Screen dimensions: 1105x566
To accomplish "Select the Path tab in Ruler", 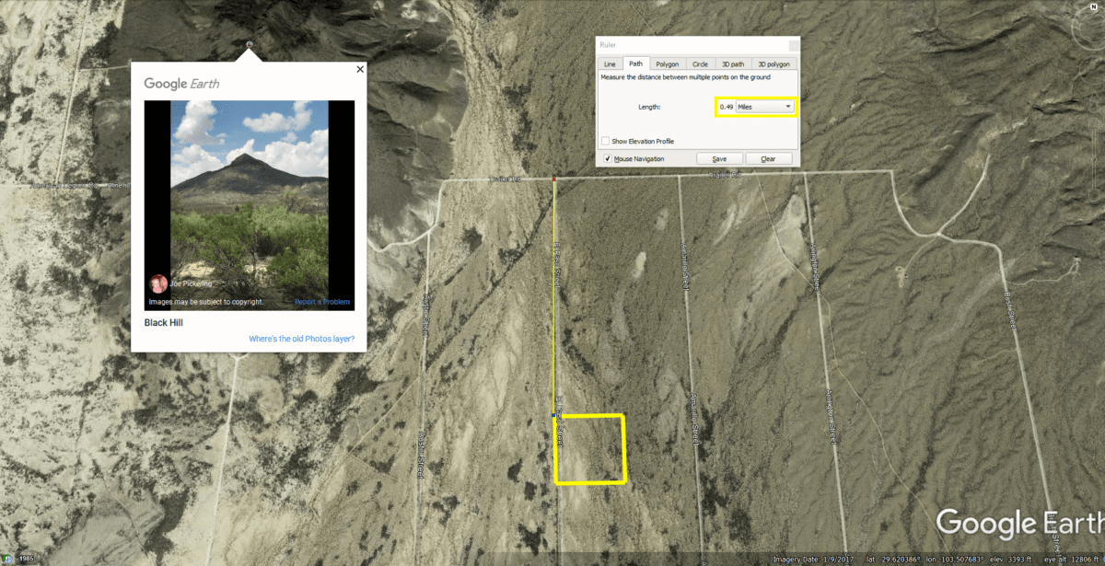I will pyautogui.click(x=635, y=64).
